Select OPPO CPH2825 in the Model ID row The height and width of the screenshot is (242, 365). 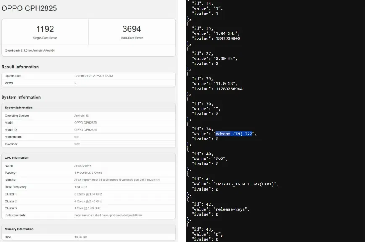click(85, 130)
